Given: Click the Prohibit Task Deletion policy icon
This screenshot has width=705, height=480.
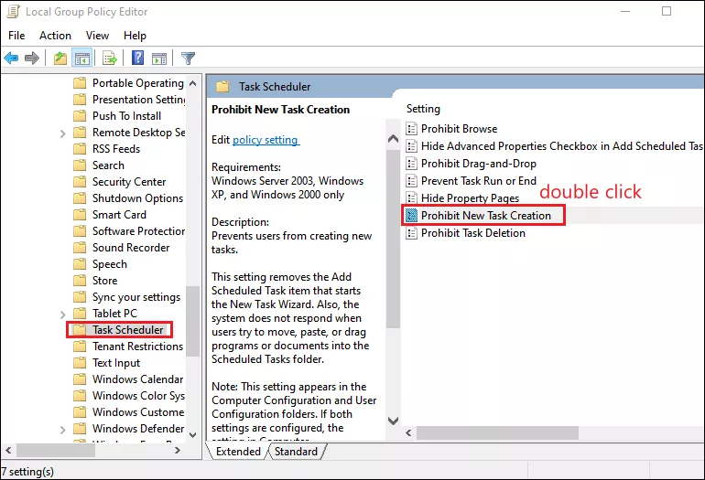Looking at the screenshot, I should tap(411, 233).
